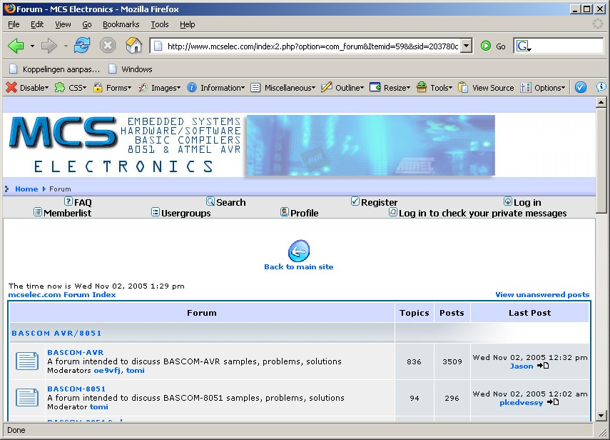Click the View Source clipboard icon

tap(463, 87)
